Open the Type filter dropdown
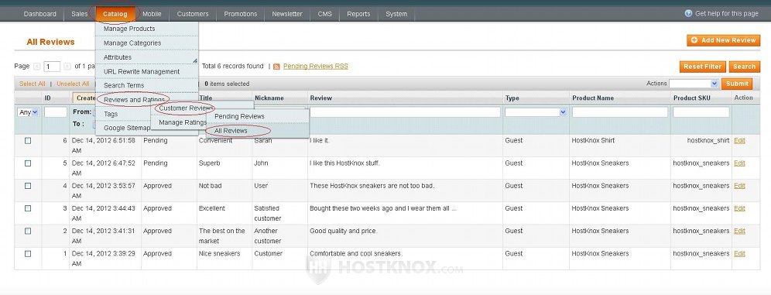771x295 pixels. [536, 112]
